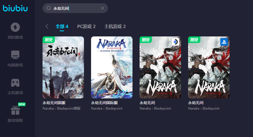Open console games controller icon
The height and width of the screenshot is (137, 253).
click(x=15, y=83)
